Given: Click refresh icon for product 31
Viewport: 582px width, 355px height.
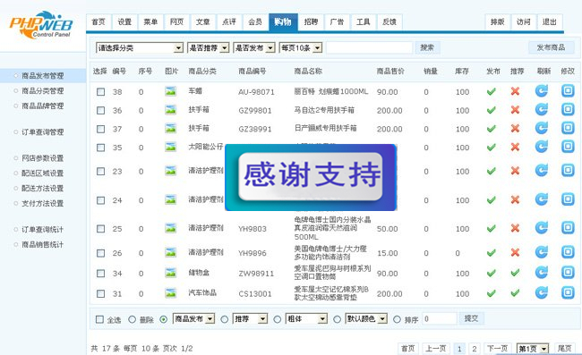Looking at the screenshot, I should pyautogui.click(x=542, y=292).
